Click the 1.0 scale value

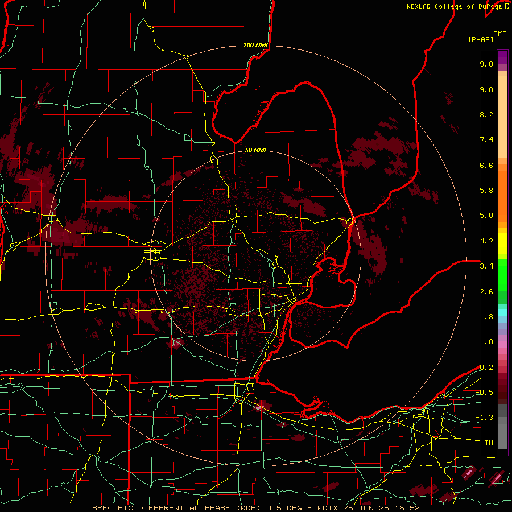[x=486, y=342]
